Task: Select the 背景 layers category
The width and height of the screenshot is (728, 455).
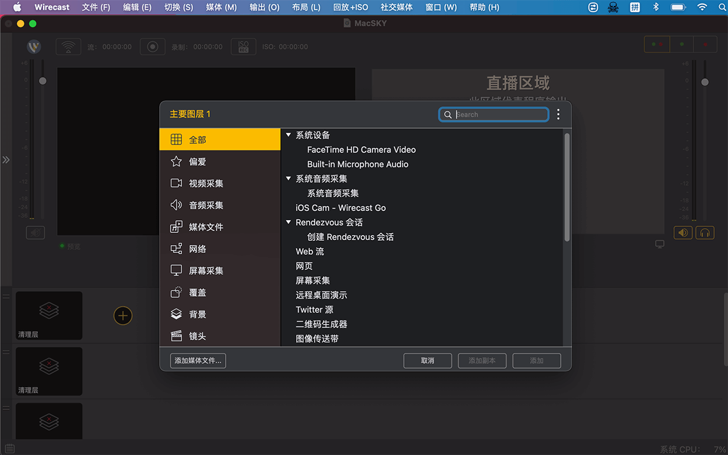Action: [x=176, y=314]
